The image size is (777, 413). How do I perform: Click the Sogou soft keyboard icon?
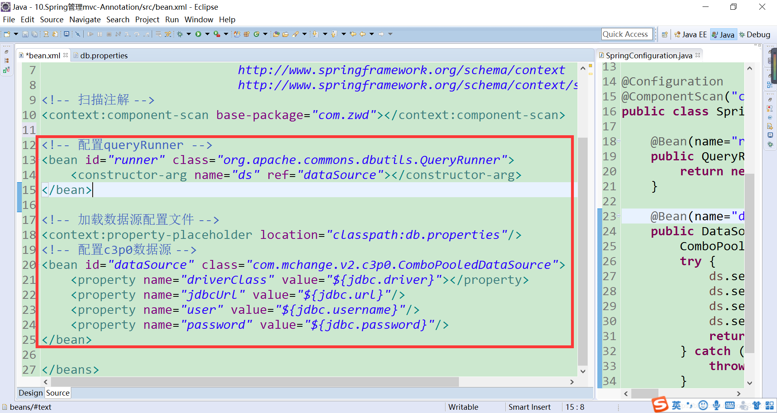730,405
